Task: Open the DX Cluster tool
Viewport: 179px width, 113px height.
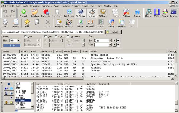Action: tap(80, 13)
